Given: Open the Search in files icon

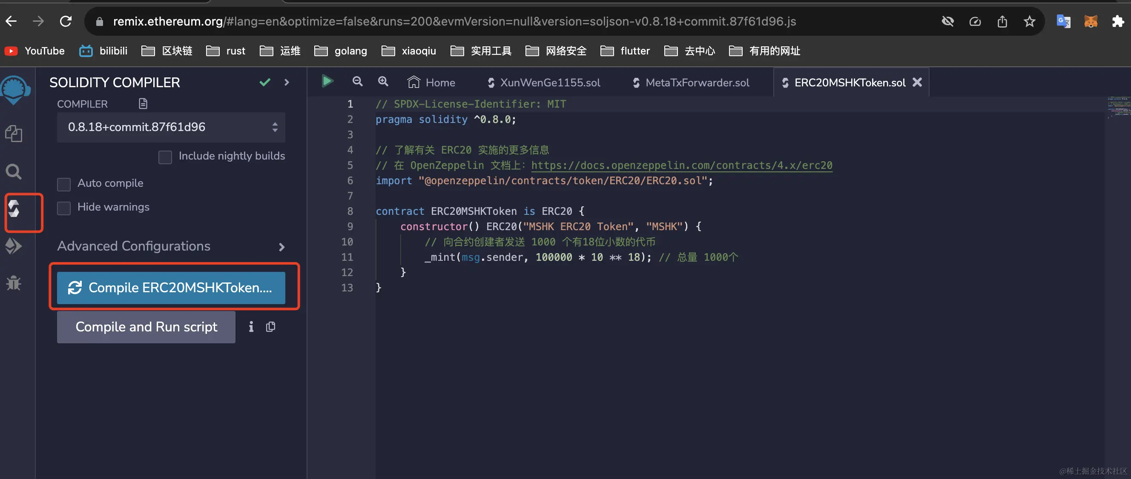Looking at the screenshot, I should click(14, 171).
